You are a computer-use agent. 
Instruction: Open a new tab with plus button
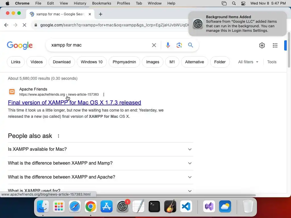pos(100,14)
